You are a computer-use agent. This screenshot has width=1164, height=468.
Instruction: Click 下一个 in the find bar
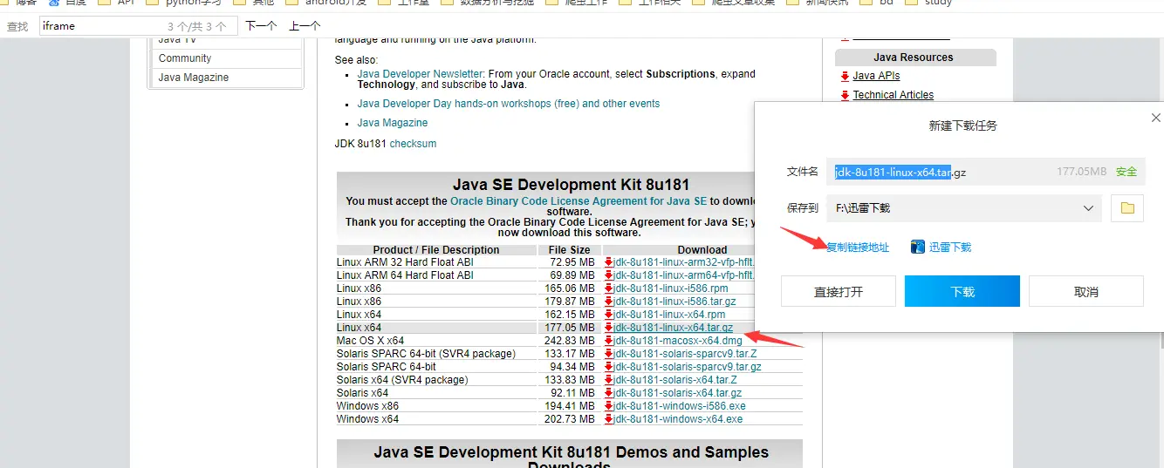[x=261, y=26]
